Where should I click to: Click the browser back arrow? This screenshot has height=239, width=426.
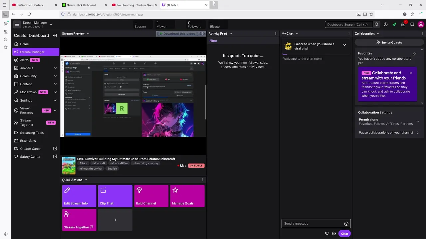(x=13, y=14)
